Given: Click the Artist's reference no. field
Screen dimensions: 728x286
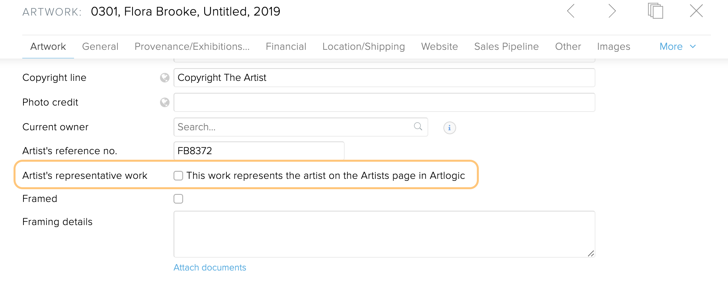Looking at the screenshot, I should click(x=259, y=151).
